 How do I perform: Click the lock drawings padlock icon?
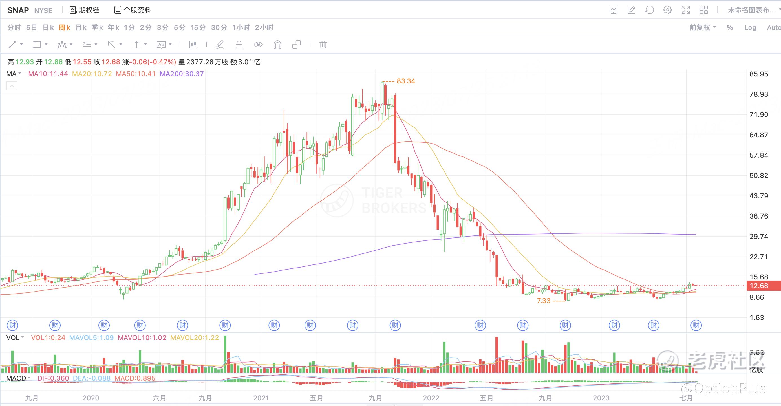(x=239, y=45)
